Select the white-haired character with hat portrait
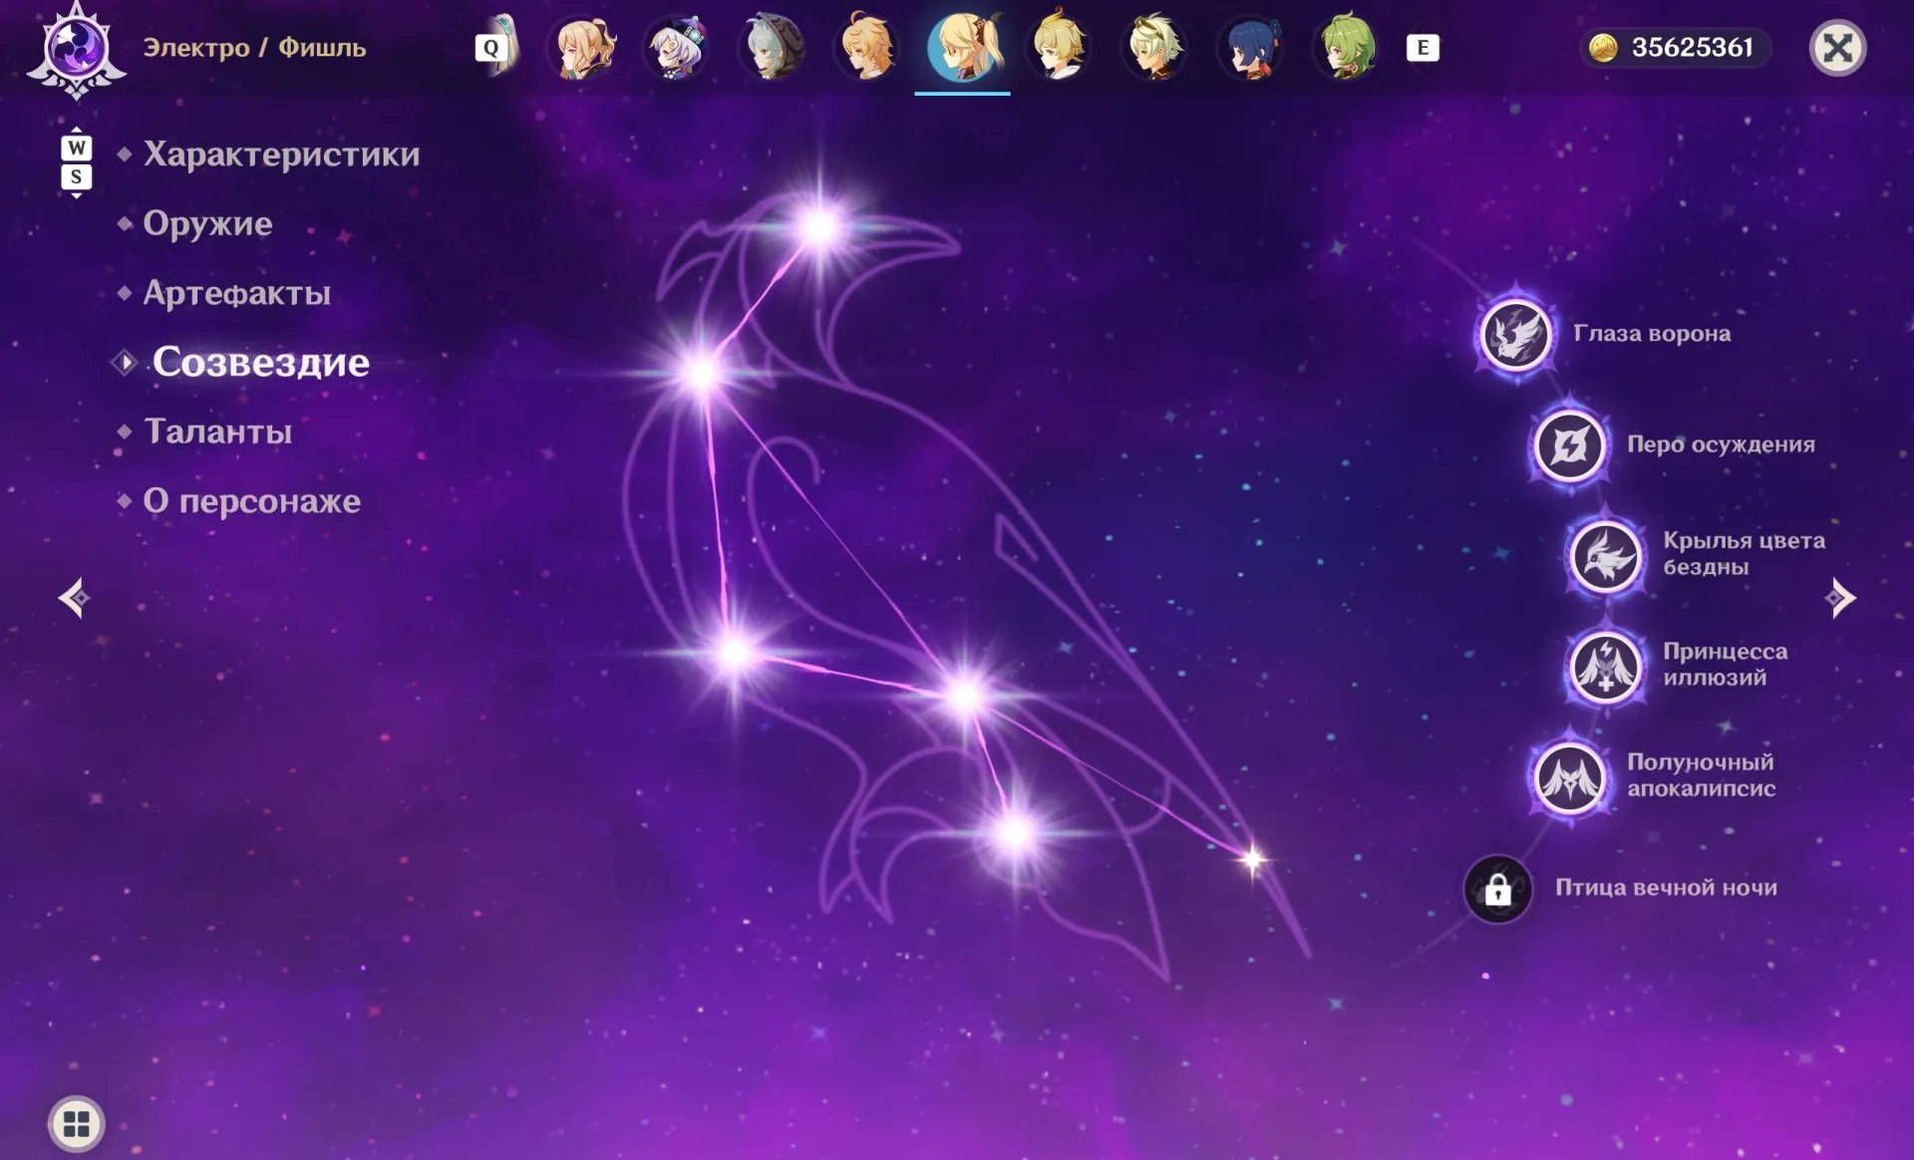Viewport: 1914px width, 1160px height. (x=677, y=47)
